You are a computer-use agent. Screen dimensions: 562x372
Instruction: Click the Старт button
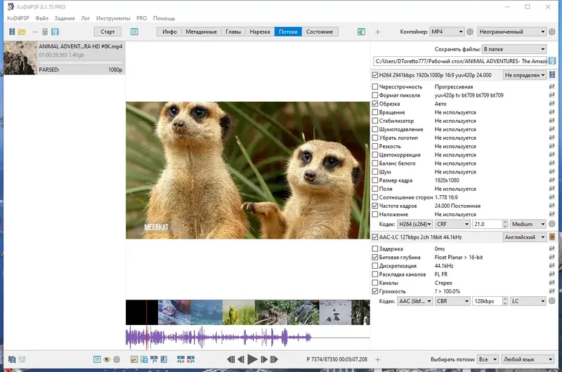point(107,32)
